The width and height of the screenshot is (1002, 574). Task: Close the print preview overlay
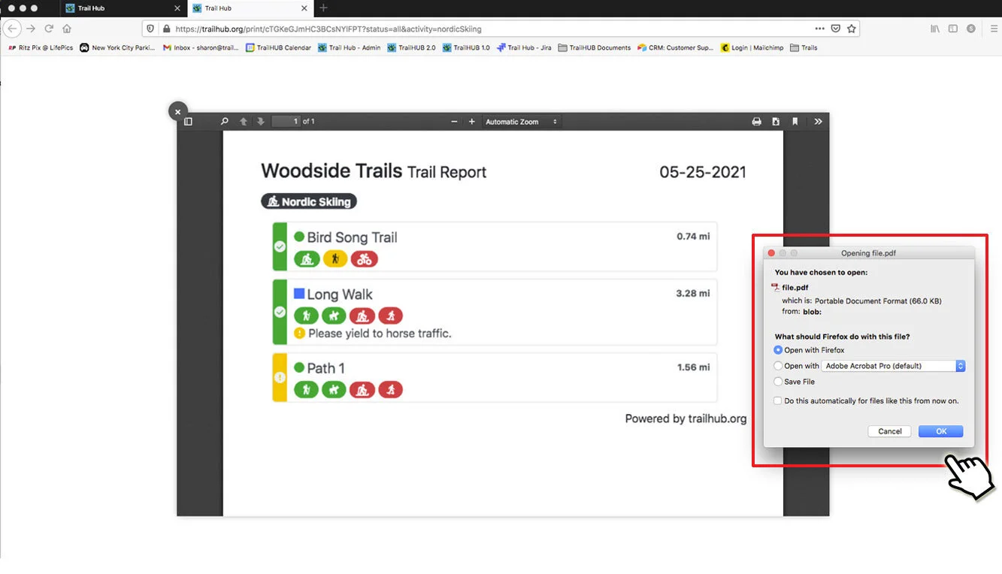(x=177, y=111)
